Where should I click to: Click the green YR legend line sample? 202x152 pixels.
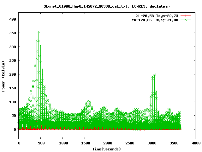(186, 20)
